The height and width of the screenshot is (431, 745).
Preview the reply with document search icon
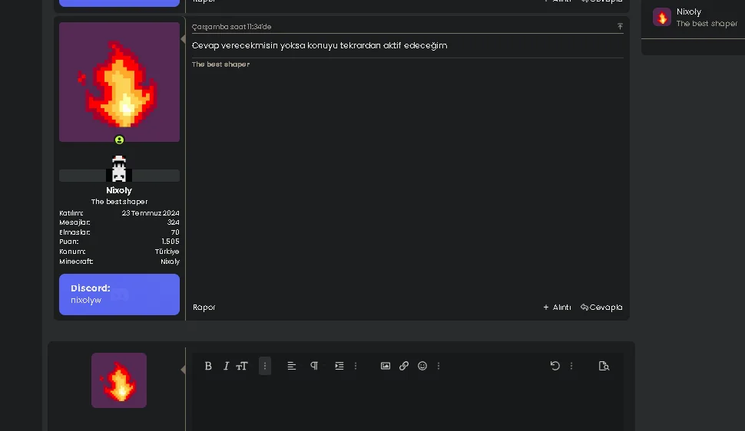click(604, 366)
